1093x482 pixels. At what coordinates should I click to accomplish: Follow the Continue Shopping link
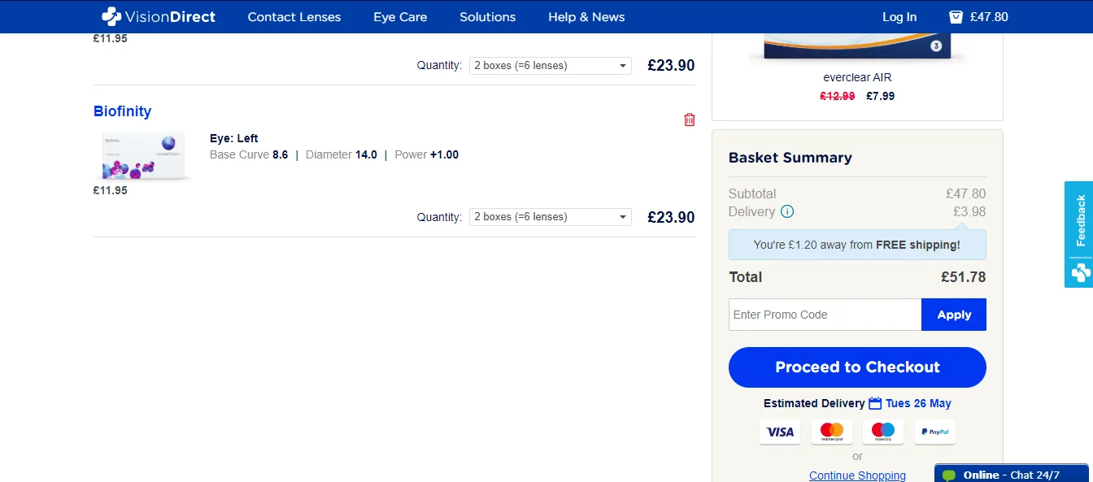click(857, 475)
